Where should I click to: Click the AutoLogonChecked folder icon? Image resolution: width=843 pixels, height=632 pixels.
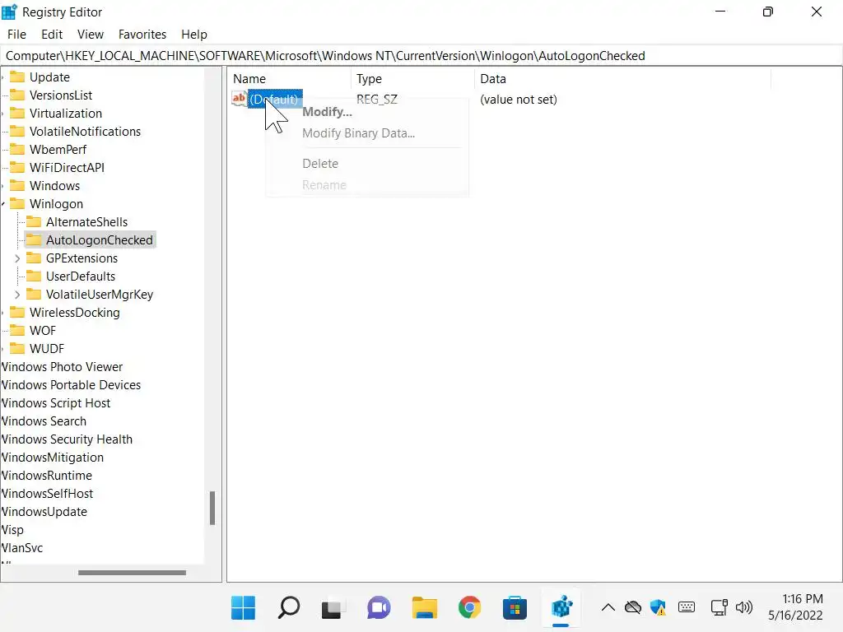tap(33, 239)
